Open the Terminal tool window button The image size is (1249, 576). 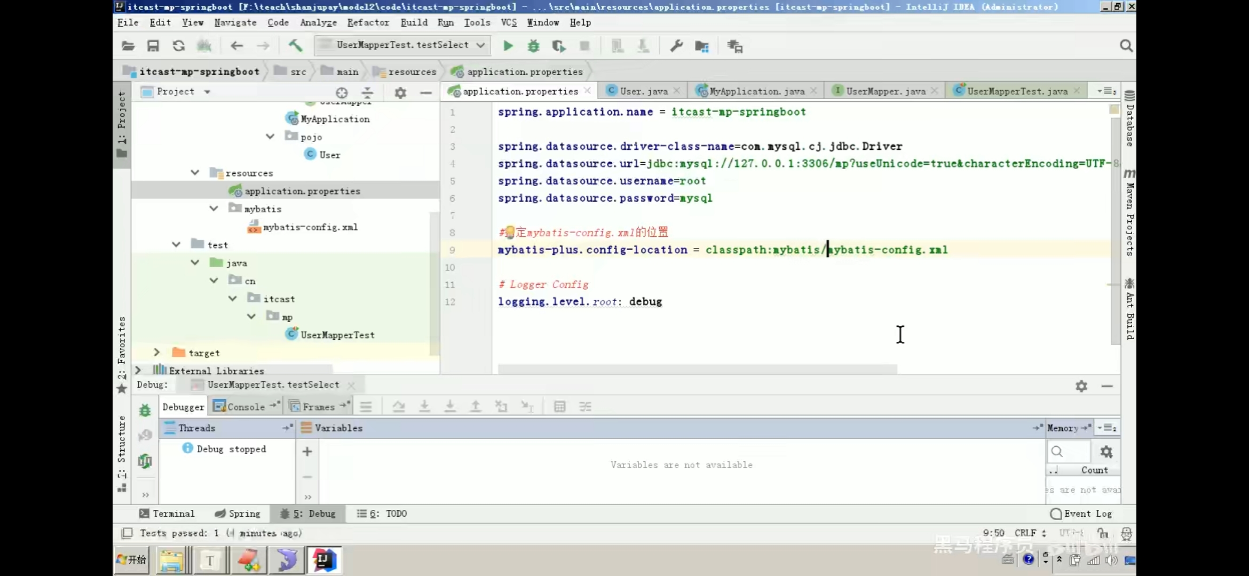point(167,514)
